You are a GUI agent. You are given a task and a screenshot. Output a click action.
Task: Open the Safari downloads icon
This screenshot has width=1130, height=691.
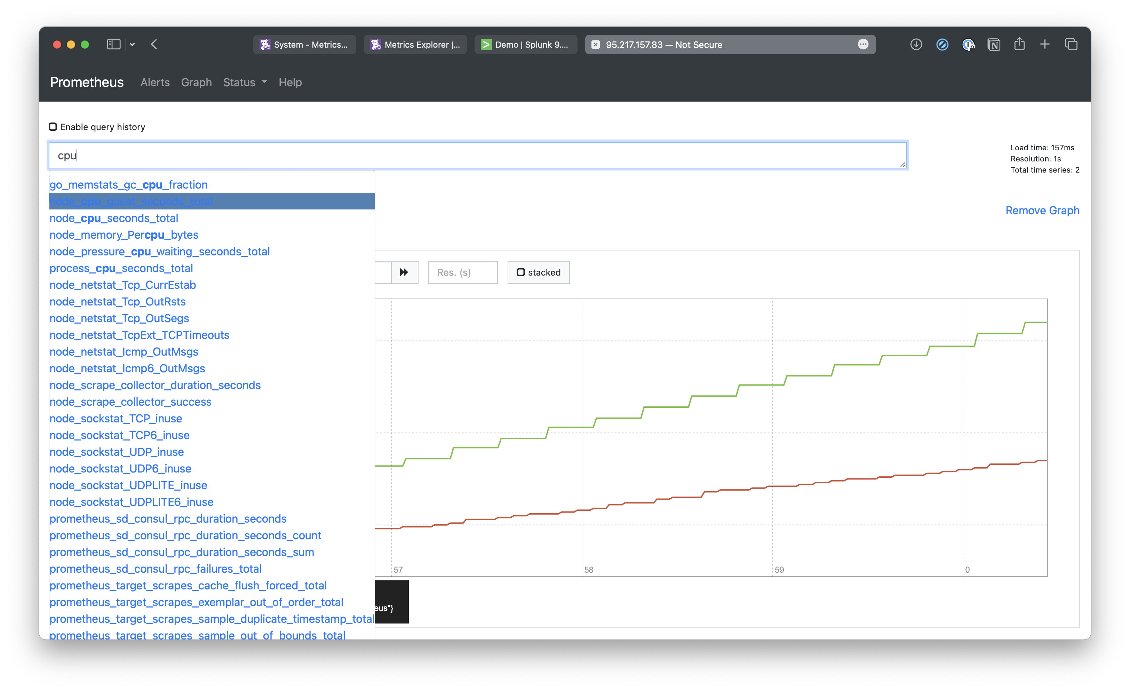(916, 45)
